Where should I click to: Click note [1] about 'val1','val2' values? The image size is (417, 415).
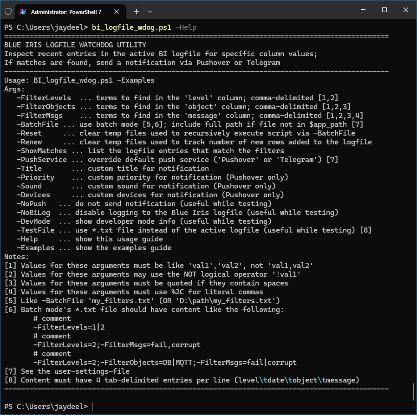(x=159, y=266)
